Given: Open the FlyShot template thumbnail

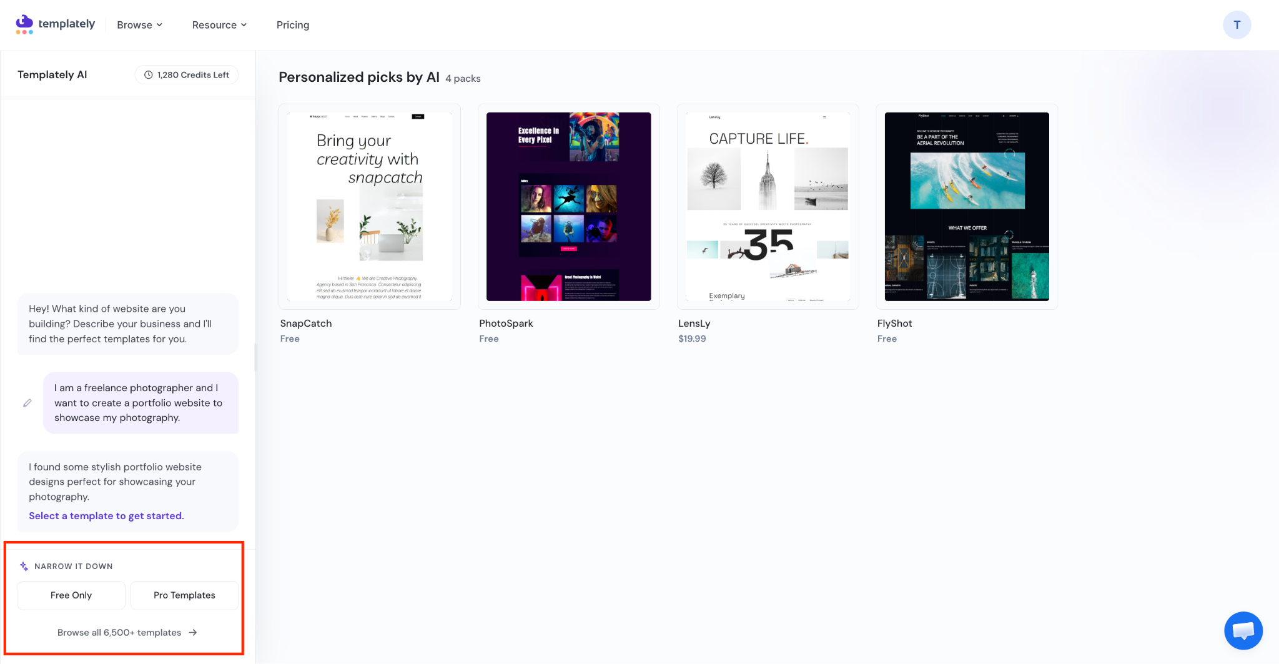Looking at the screenshot, I should pyautogui.click(x=967, y=207).
